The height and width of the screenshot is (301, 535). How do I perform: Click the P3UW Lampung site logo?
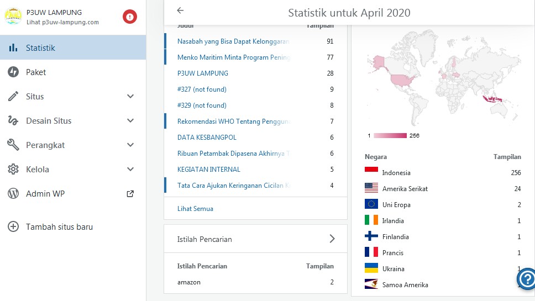point(13,17)
